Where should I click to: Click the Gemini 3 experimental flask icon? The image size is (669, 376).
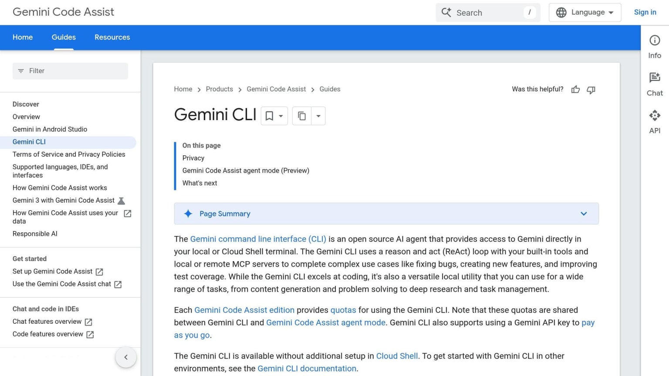tap(122, 201)
